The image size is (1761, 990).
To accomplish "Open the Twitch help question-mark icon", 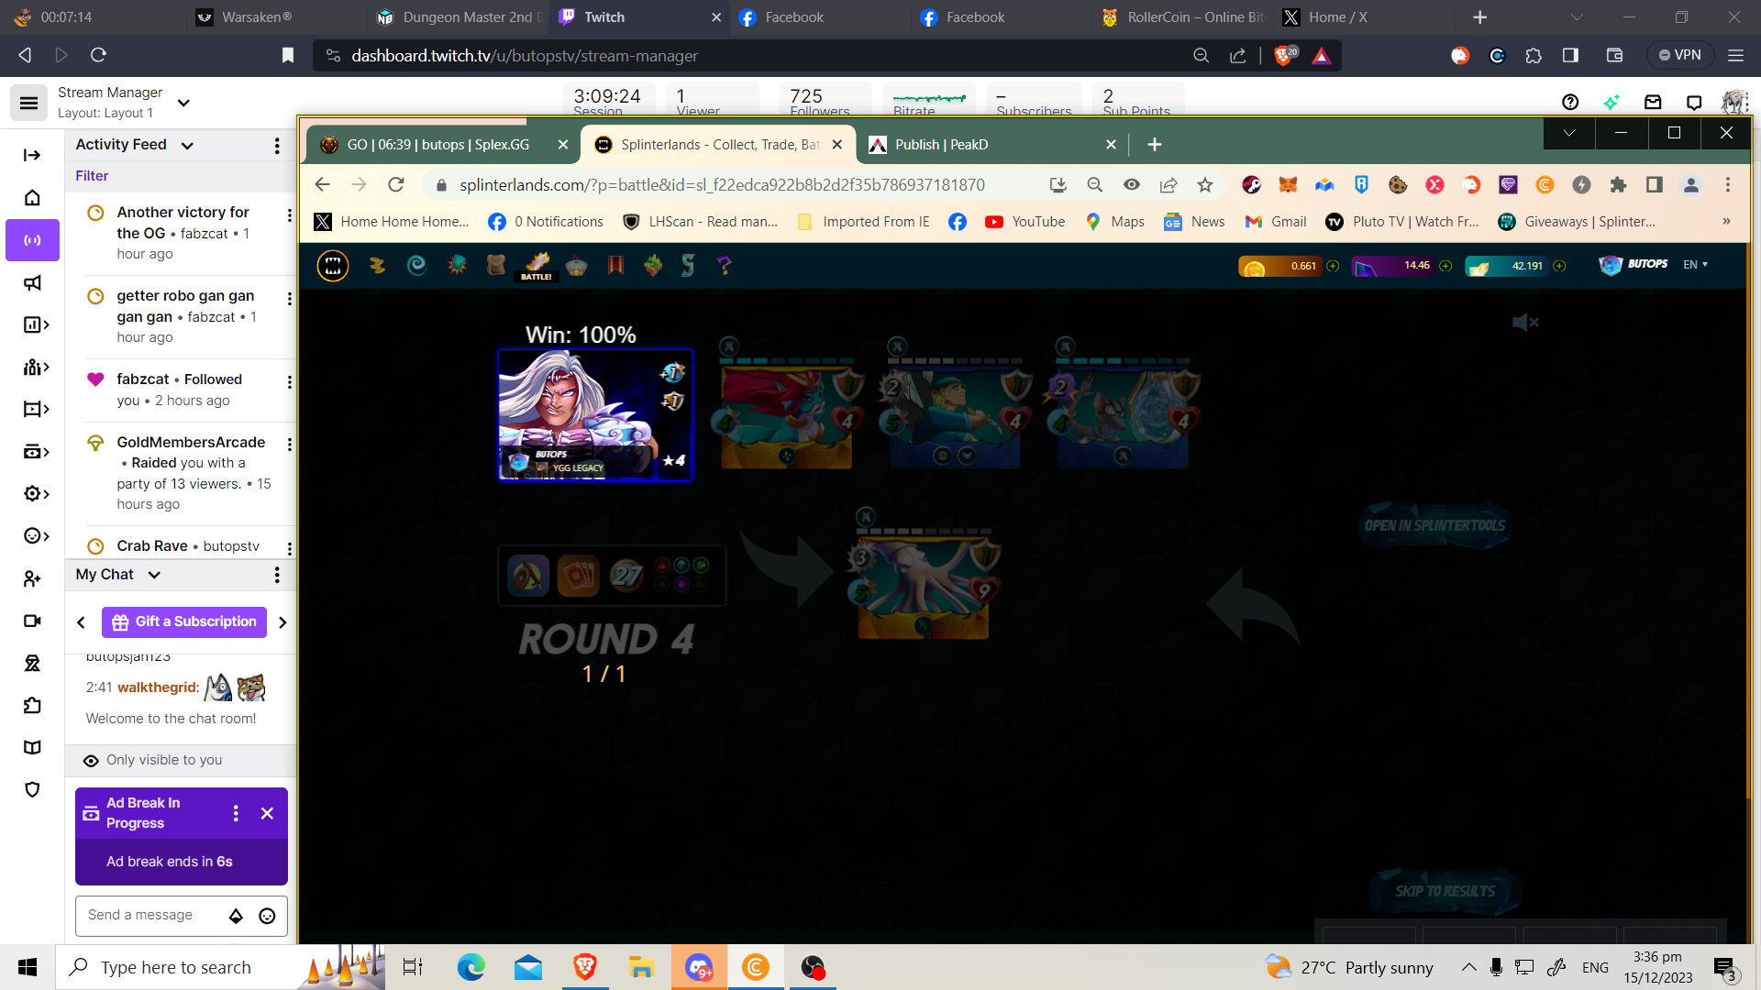I will click(x=1570, y=102).
